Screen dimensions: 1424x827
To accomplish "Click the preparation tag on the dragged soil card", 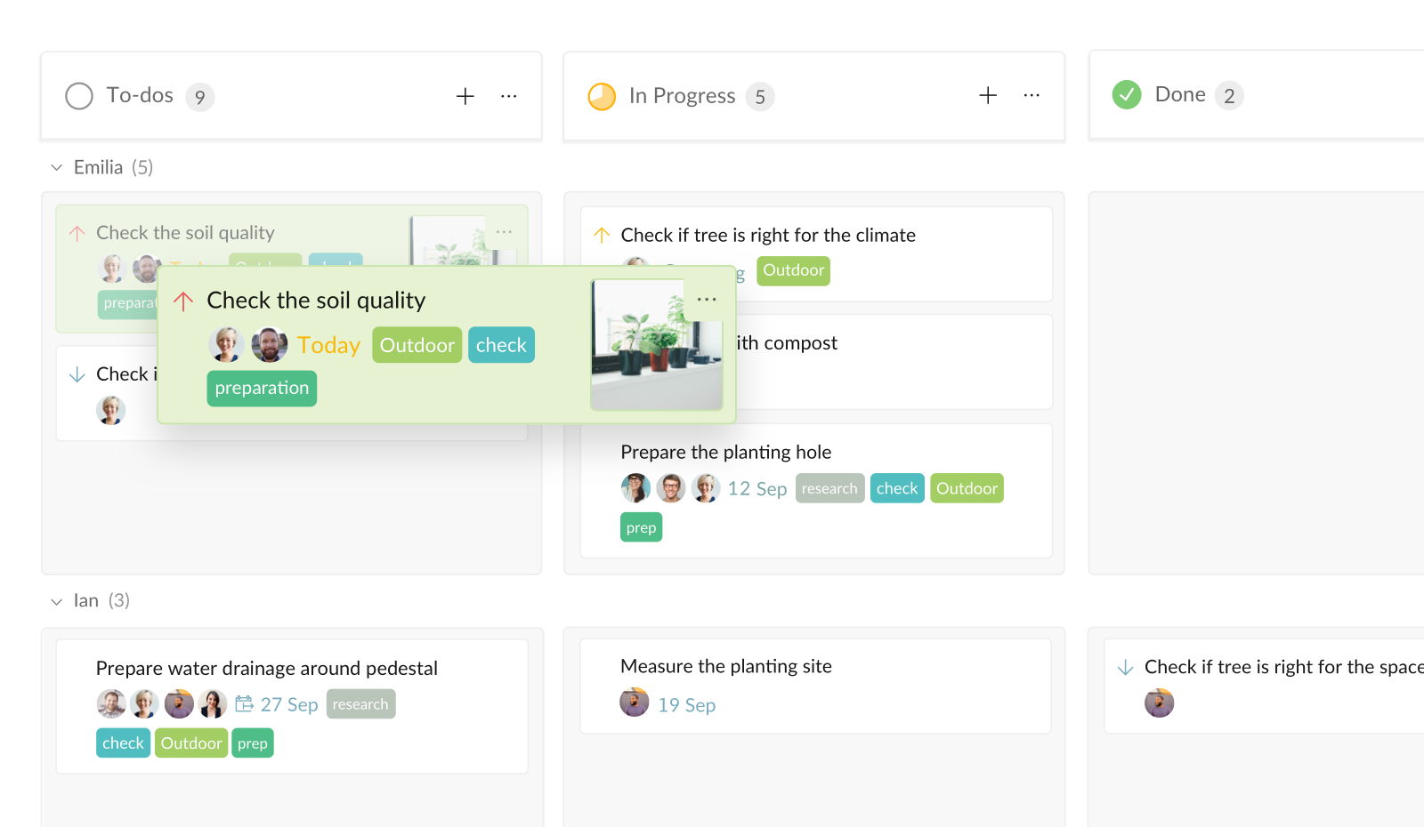I will [262, 388].
